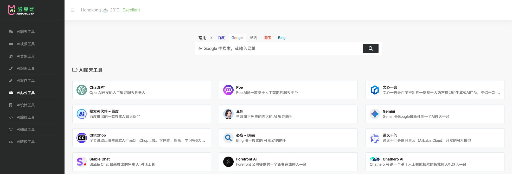Viewport: 512px width, 174px height.
Task: Click the Gemini star logo icon
Action: point(375,114)
